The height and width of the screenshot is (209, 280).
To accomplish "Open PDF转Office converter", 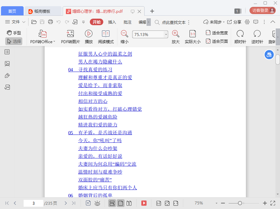I will coord(43,37).
